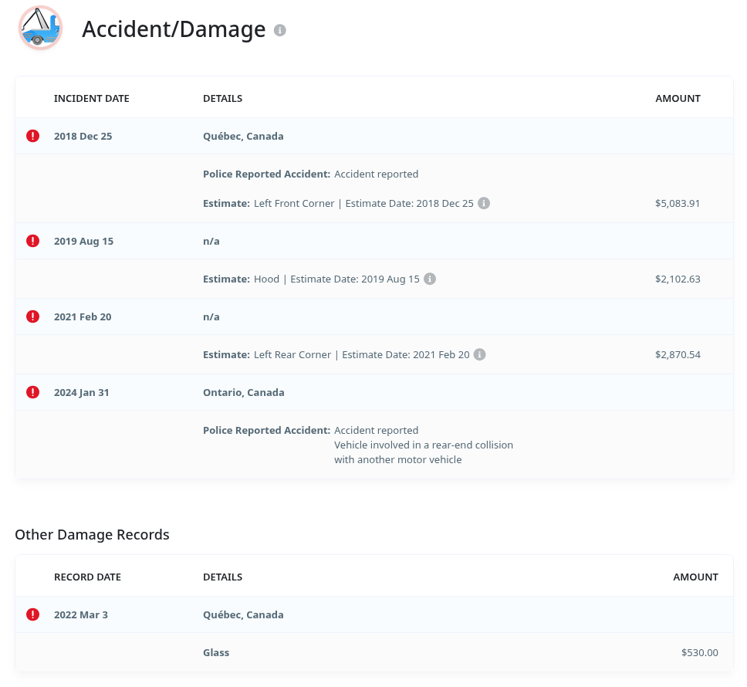This screenshot has height=687, width=747.
Task: Click red alert icon for 2021 Feb 20
Action: 32,316
